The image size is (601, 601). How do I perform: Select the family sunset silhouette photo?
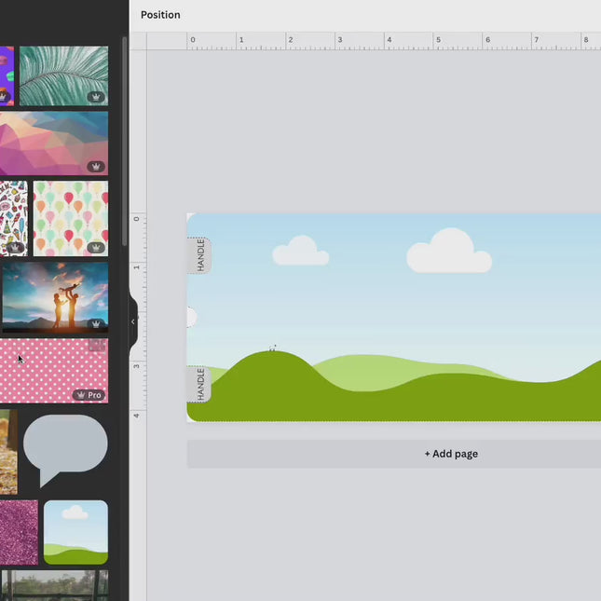[x=54, y=296]
